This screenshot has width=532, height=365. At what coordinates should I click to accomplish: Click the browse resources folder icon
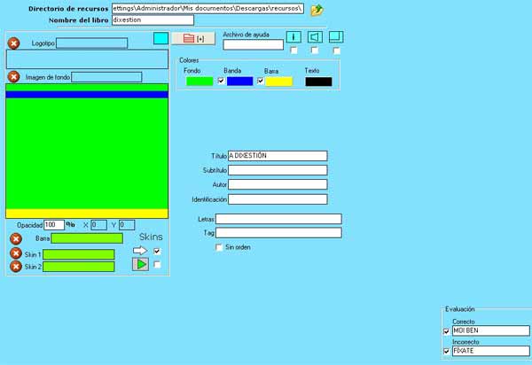(317, 10)
